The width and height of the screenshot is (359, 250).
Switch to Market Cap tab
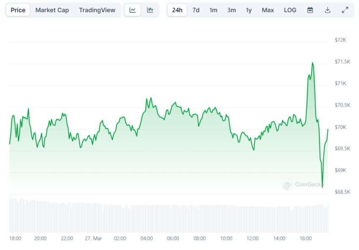pos(52,10)
